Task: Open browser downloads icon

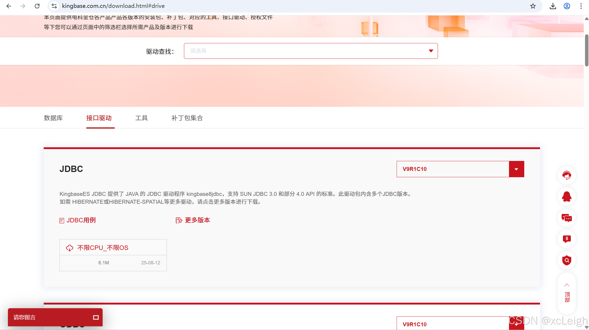Action: (x=553, y=6)
